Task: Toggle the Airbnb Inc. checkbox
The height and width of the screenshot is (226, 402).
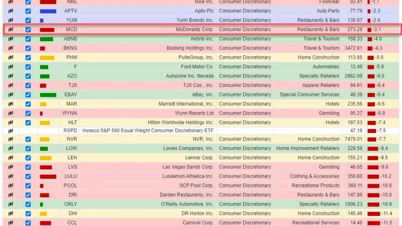Action: [x=28, y=39]
